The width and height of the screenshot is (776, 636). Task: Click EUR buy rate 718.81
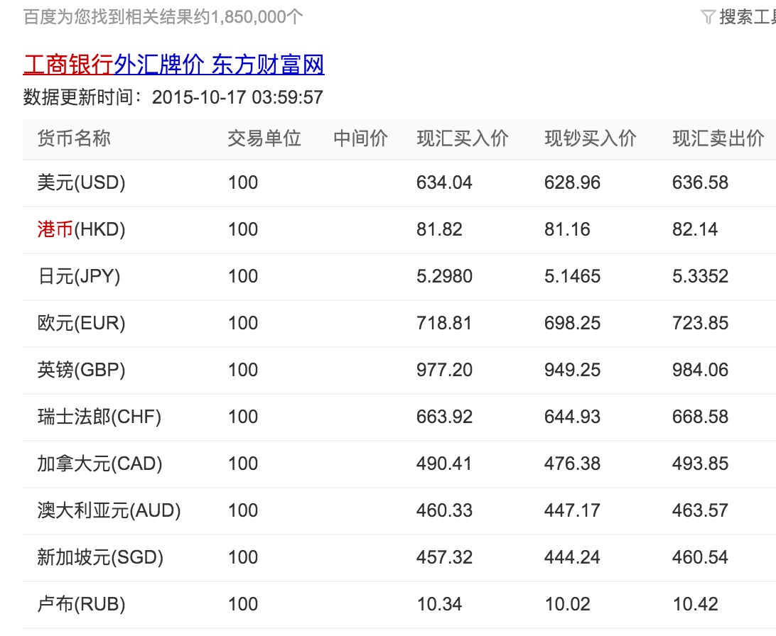click(x=444, y=324)
